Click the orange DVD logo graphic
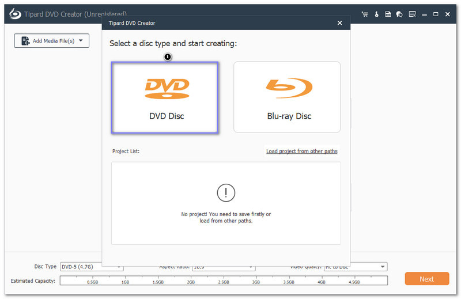The width and height of the screenshot is (461, 299). pyautogui.click(x=167, y=89)
